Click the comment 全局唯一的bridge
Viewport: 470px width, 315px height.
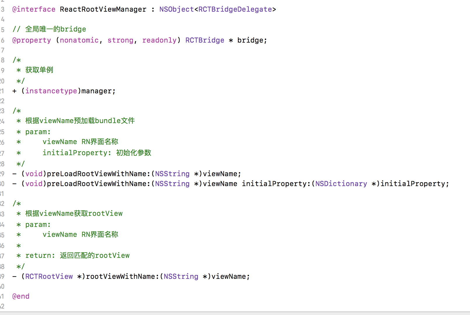55,29
